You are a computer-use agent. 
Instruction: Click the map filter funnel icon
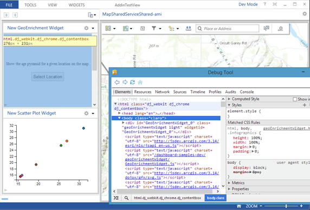pyautogui.click(x=154, y=29)
